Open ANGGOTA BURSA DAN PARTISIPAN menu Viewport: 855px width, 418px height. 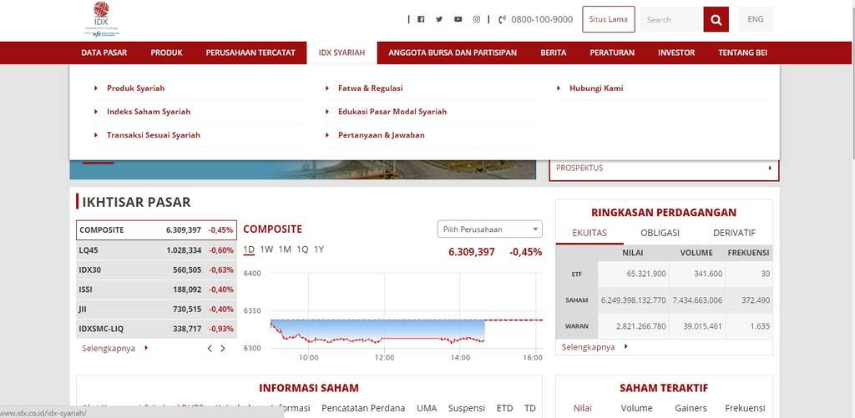click(x=453, y=53)
